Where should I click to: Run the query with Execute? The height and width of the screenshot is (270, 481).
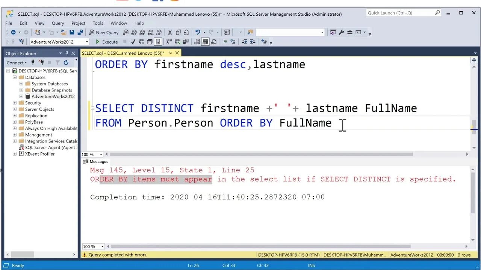tap(107, 42)
